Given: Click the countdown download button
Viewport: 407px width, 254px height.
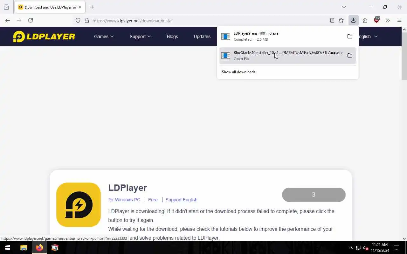Looking at the screenshot, I should click(314, 195).
